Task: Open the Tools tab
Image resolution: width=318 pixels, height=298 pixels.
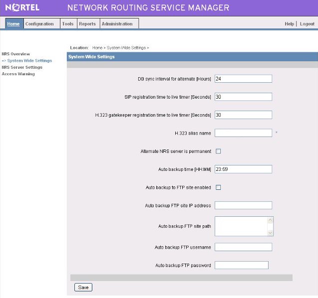Action: 68,24
